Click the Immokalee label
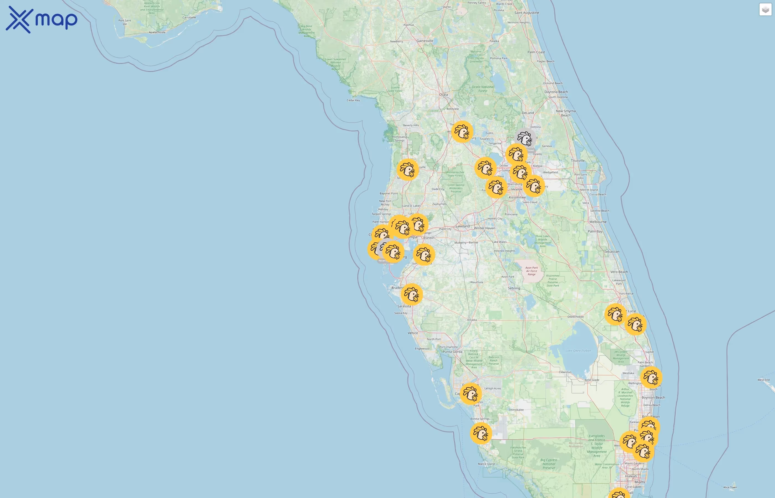 (x=516, y=410)
